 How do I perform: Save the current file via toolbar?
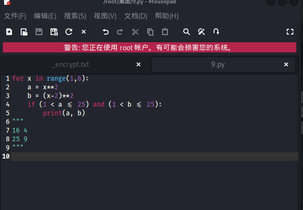click(x=39, y=32)
